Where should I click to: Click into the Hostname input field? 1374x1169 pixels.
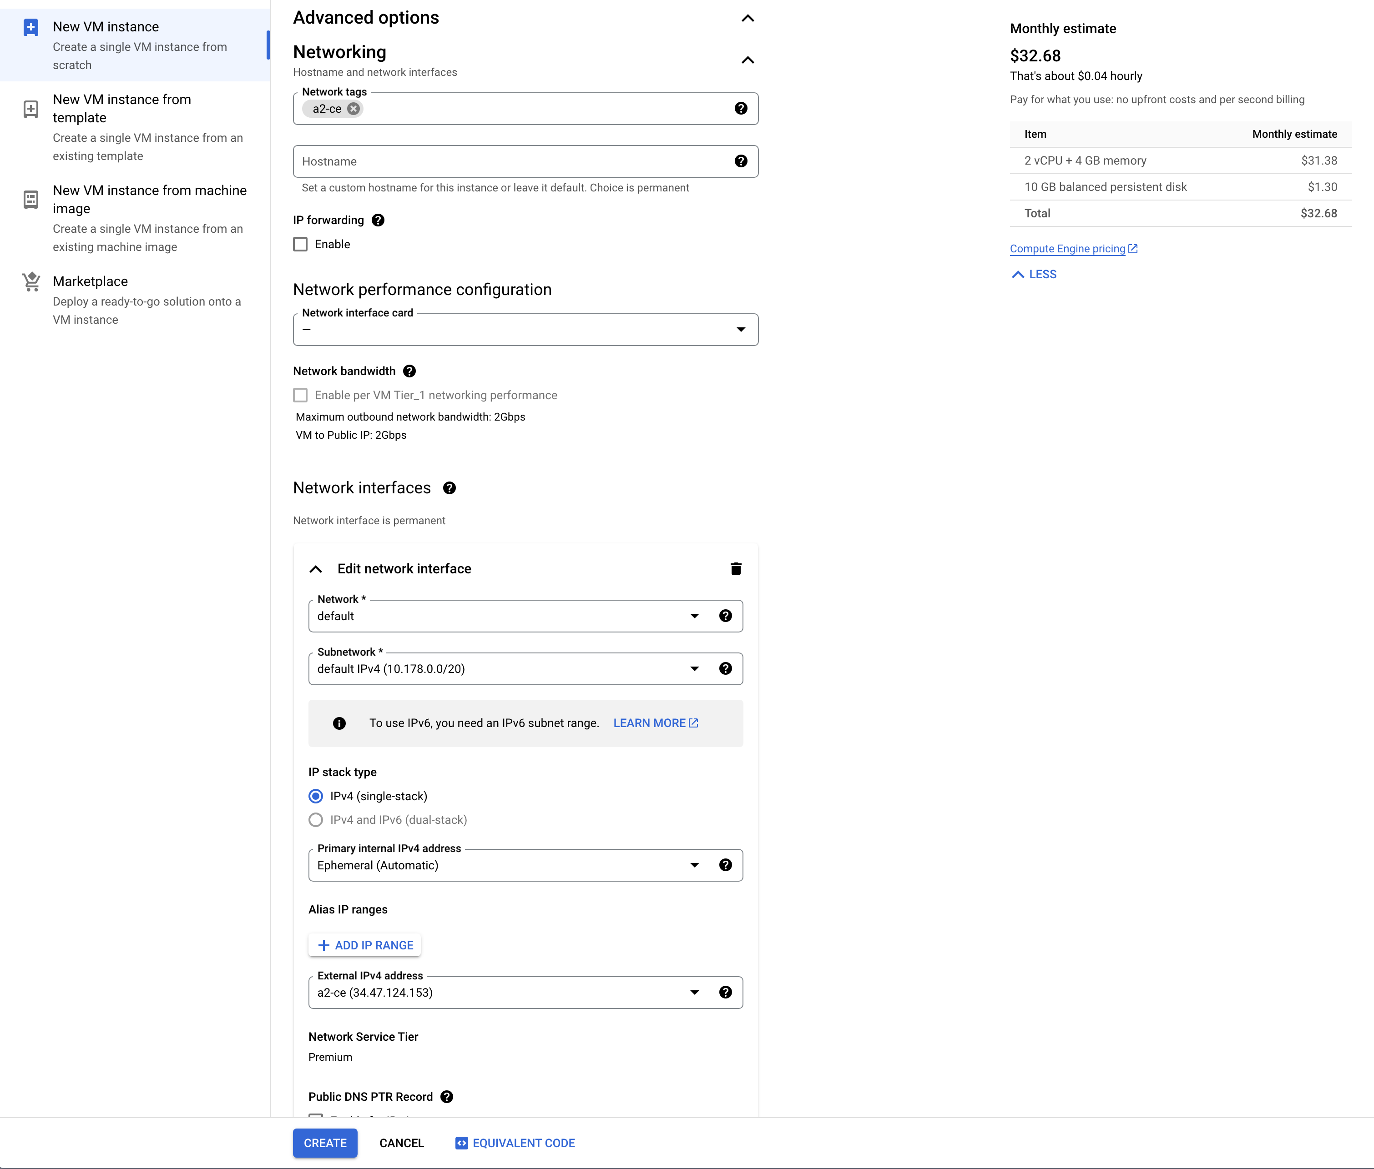(510, 162)
